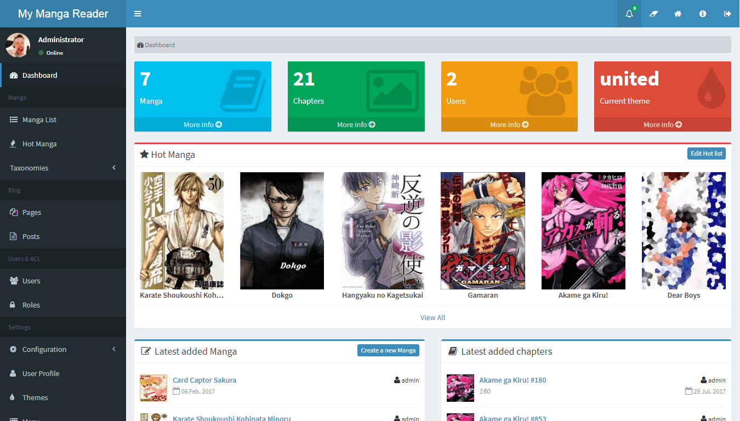
Task: Open Hot Manga in the sidebar
Action: (x=63, y=144)
